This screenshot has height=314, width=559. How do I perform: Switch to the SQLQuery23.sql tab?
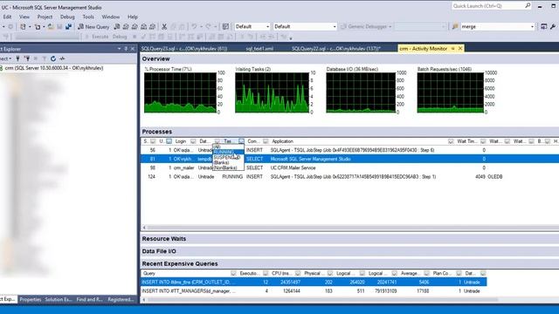(184, 49)
